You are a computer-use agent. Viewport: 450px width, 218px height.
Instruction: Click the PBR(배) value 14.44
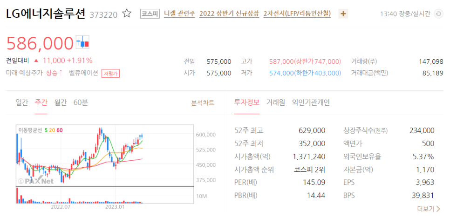[316, 196]
